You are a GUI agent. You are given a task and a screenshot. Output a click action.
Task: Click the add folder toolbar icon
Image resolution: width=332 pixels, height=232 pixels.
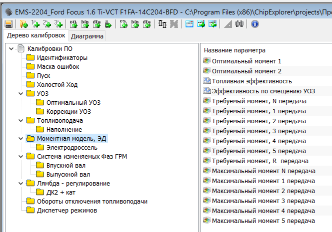[x=23, y=23]
